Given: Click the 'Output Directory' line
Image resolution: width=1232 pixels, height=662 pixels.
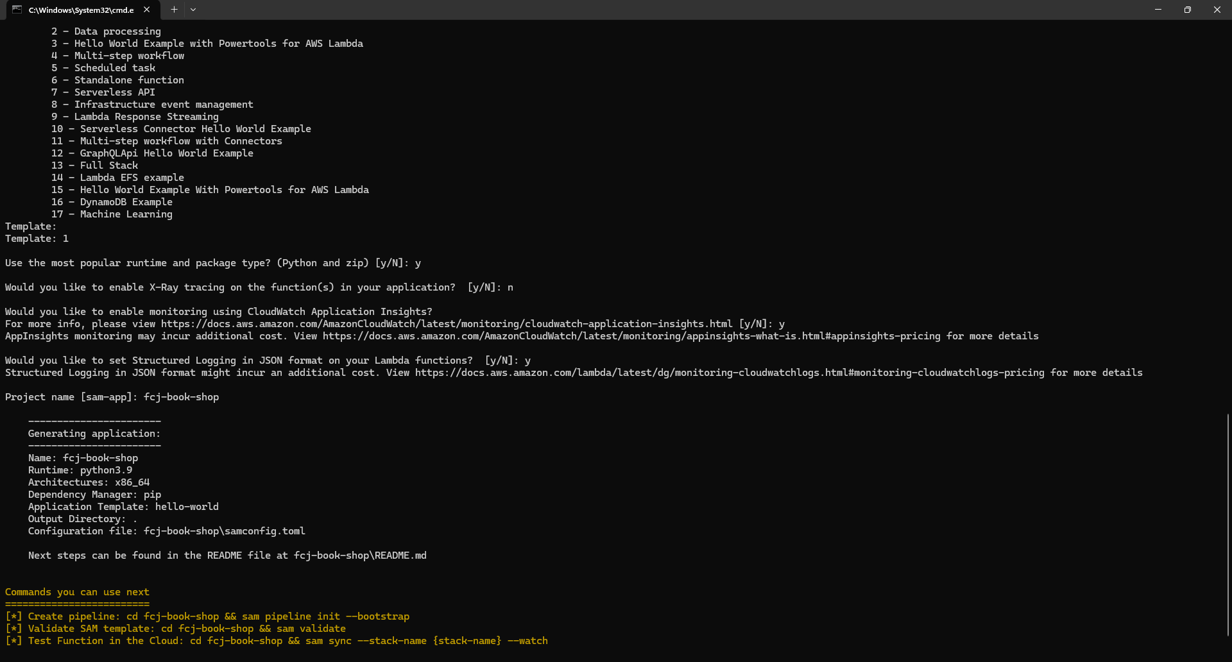Looking at the screenshot, I should (x=83, y=519).
